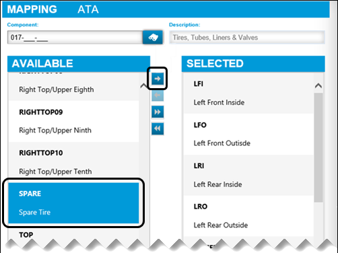Click the Description text field

[247, 37]
